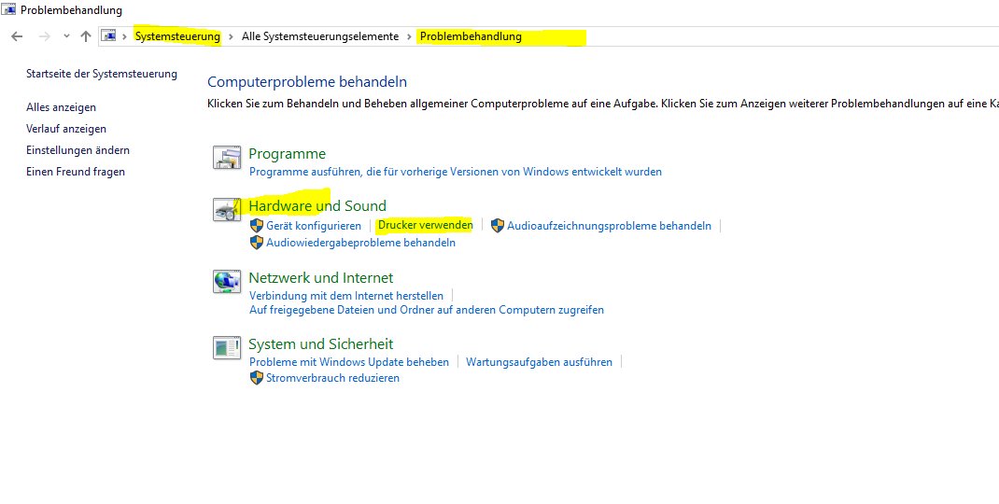Start the Gerät konfigurieren troubleshooter
This screenshot has width=999, height=504.
[x=314, y=226]
